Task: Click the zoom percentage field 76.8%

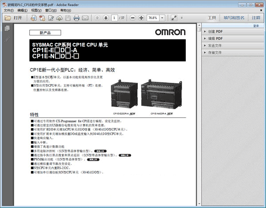Action: pyautogui.click(x=153, y=18)
